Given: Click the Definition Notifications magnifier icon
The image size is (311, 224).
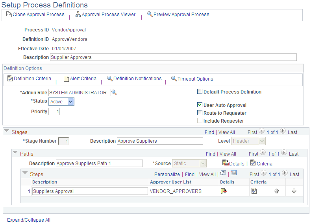Looking at the screenshot, I should click(110, 79).
